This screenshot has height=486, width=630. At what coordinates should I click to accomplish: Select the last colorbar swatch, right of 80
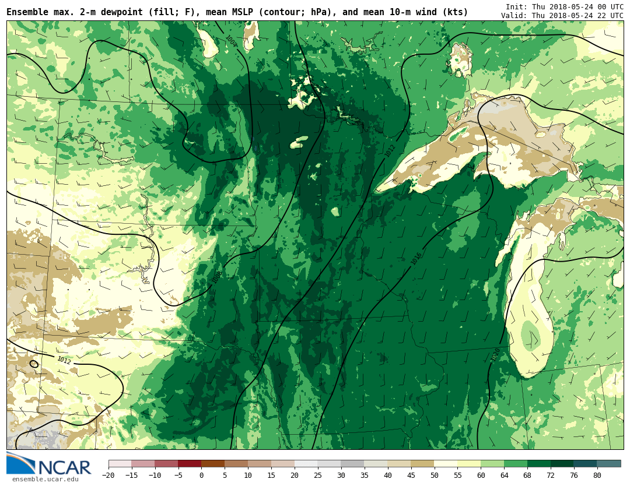(x=609, y=464)
